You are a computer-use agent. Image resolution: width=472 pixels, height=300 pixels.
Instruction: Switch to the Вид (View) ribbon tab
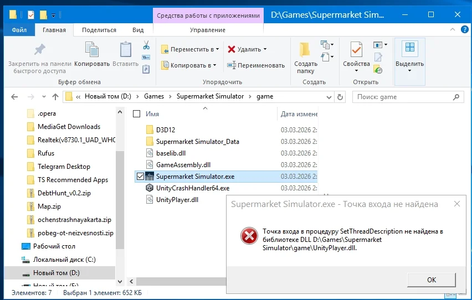[x=138, y=30]
